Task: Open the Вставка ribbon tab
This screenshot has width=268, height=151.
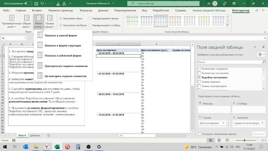Action: click(x=37, y=10)
